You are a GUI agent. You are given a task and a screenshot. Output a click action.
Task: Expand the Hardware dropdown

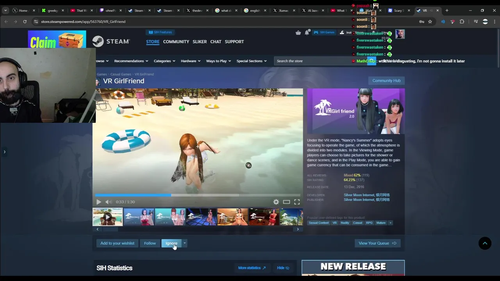point(191,61)
